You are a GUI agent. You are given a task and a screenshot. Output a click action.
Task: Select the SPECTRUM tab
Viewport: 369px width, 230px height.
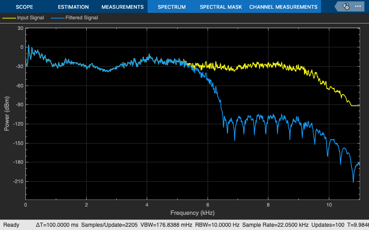pos(172,7)
